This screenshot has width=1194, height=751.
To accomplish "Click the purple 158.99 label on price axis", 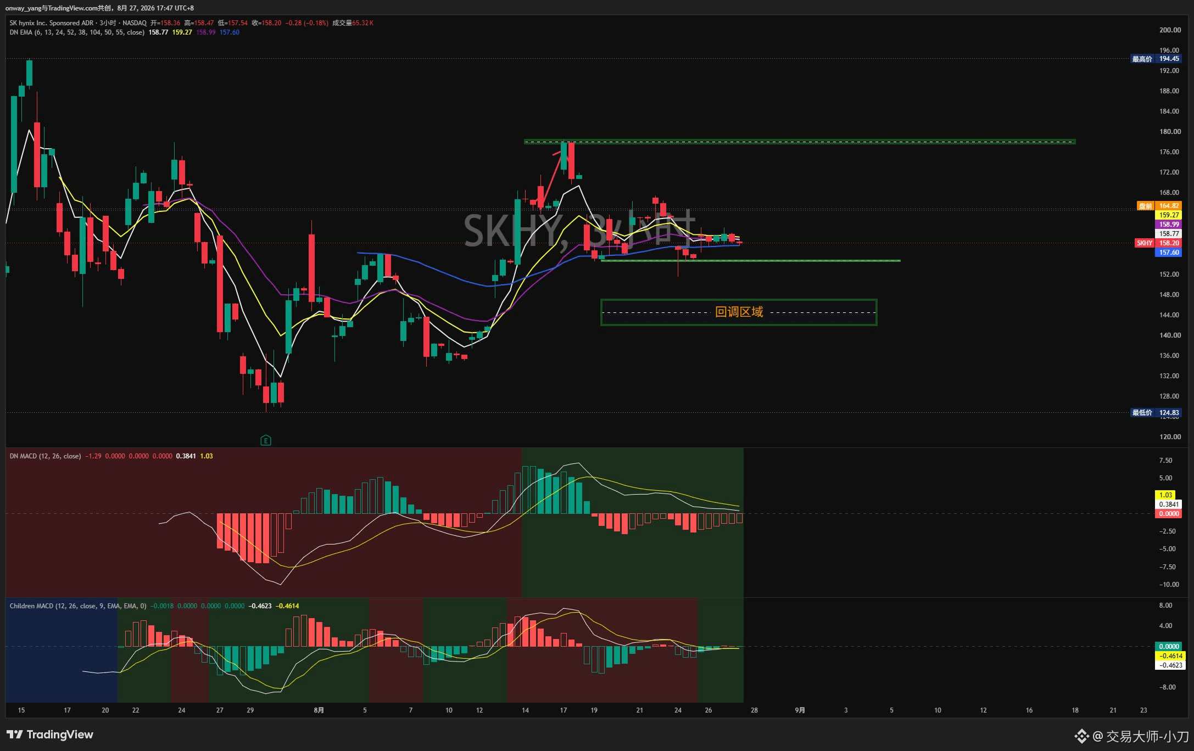I will 1169,225.
